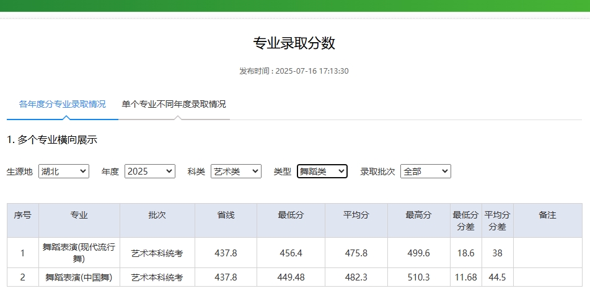This screenshot has height=291, width=590.
Task: Expand the 年度 dropdown set to 2025
Action: pyautogui.click(x=150, y=172)
